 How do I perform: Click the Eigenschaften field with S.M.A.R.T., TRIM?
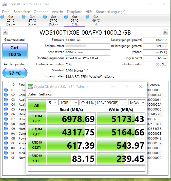click(117, 77)
